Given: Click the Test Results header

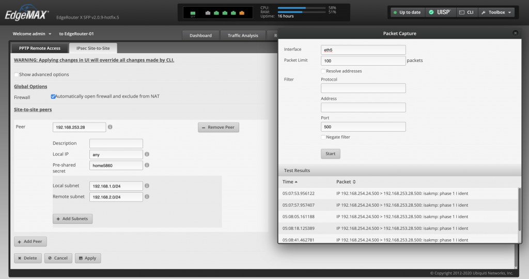Looking at the screenshot, I should pyautogui.click(x=297, y=171).
